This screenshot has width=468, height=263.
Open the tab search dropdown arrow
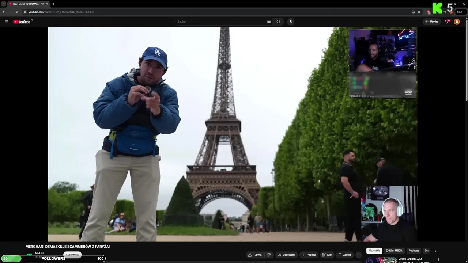[x=4, y=4]
